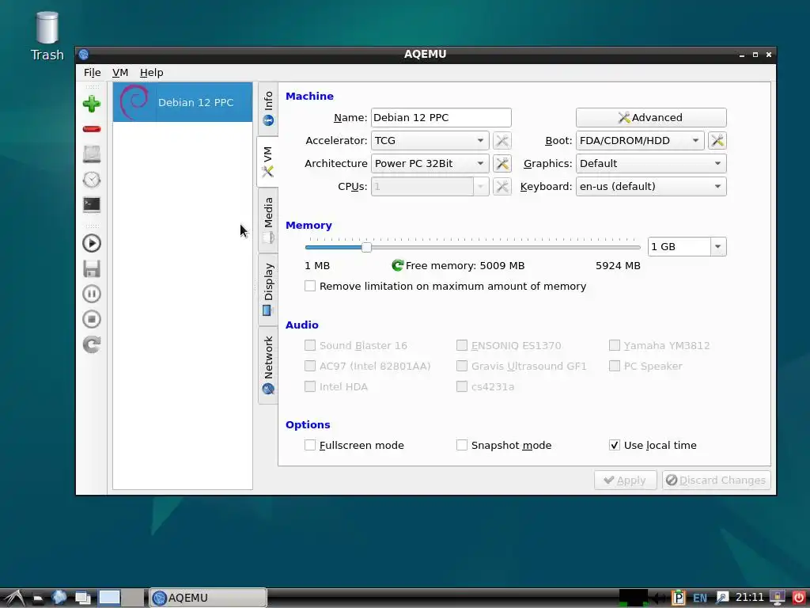
Task: Add a new VM with green plus icon
Action: point(92,104)
